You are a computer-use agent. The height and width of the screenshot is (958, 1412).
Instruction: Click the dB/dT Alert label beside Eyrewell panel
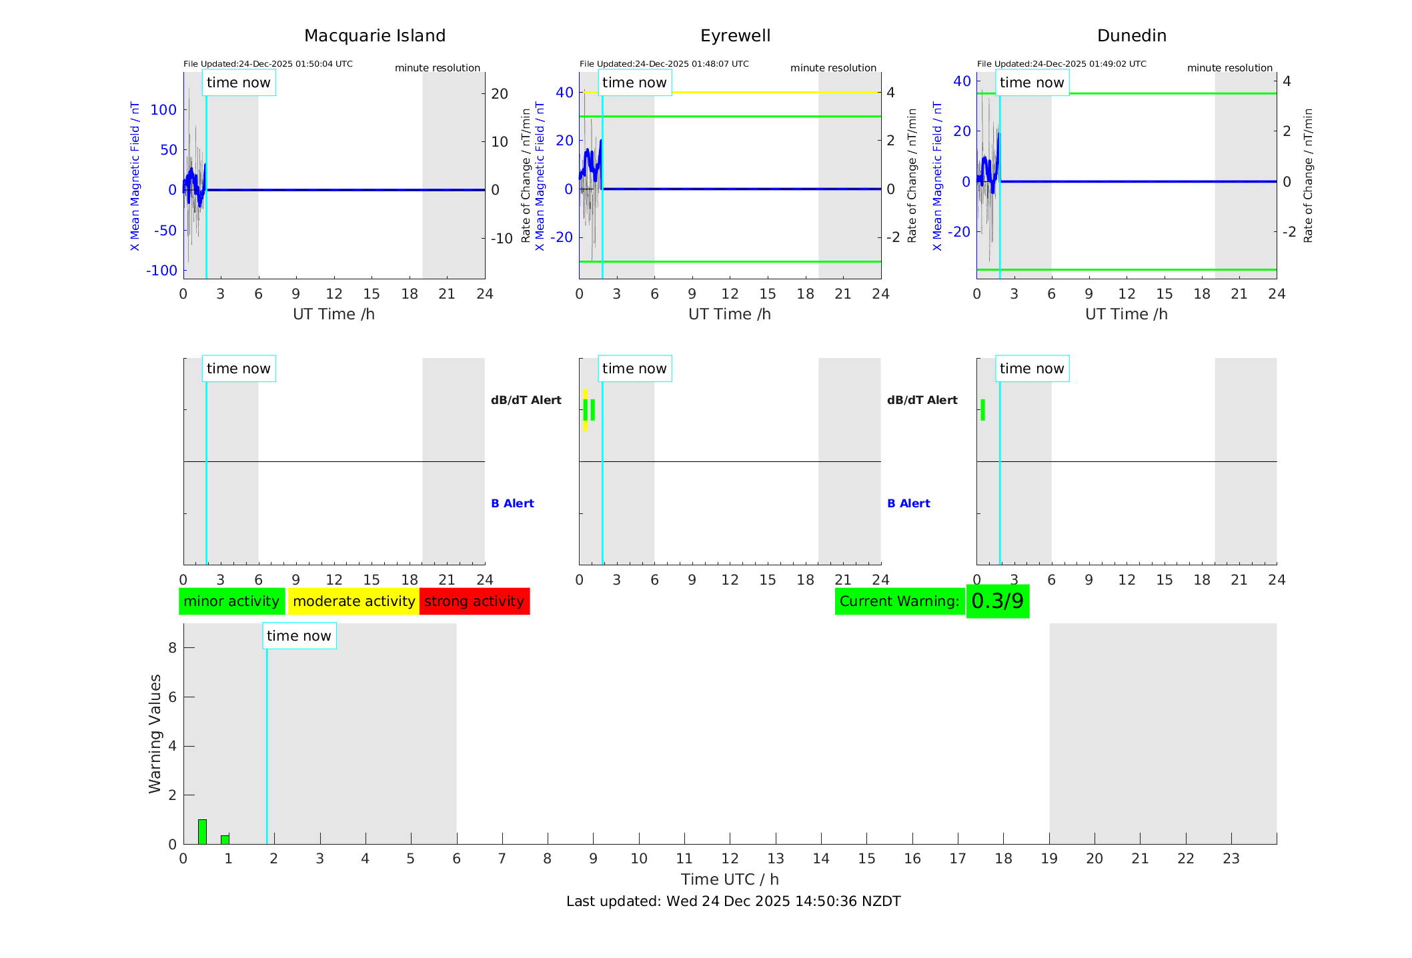click(922, 400)
